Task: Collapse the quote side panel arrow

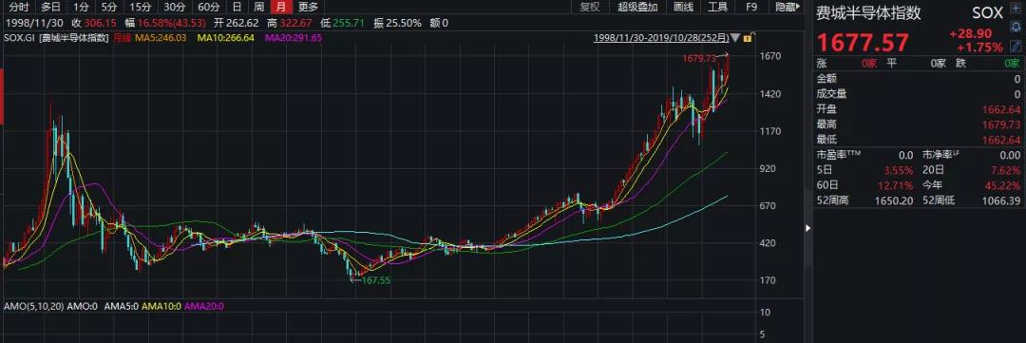Action: coord(808,228)
